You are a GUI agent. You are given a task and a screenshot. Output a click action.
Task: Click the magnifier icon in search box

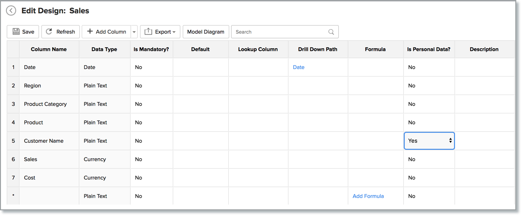point(331,32)
